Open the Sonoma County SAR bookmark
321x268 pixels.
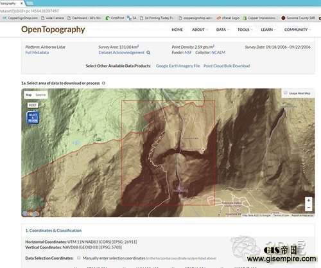pyautogui.click(x=299, y=18)
